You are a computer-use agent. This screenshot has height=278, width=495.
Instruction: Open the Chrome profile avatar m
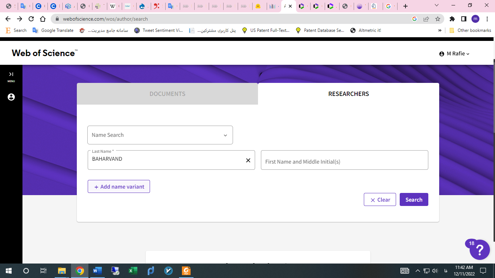click(475, 19)
